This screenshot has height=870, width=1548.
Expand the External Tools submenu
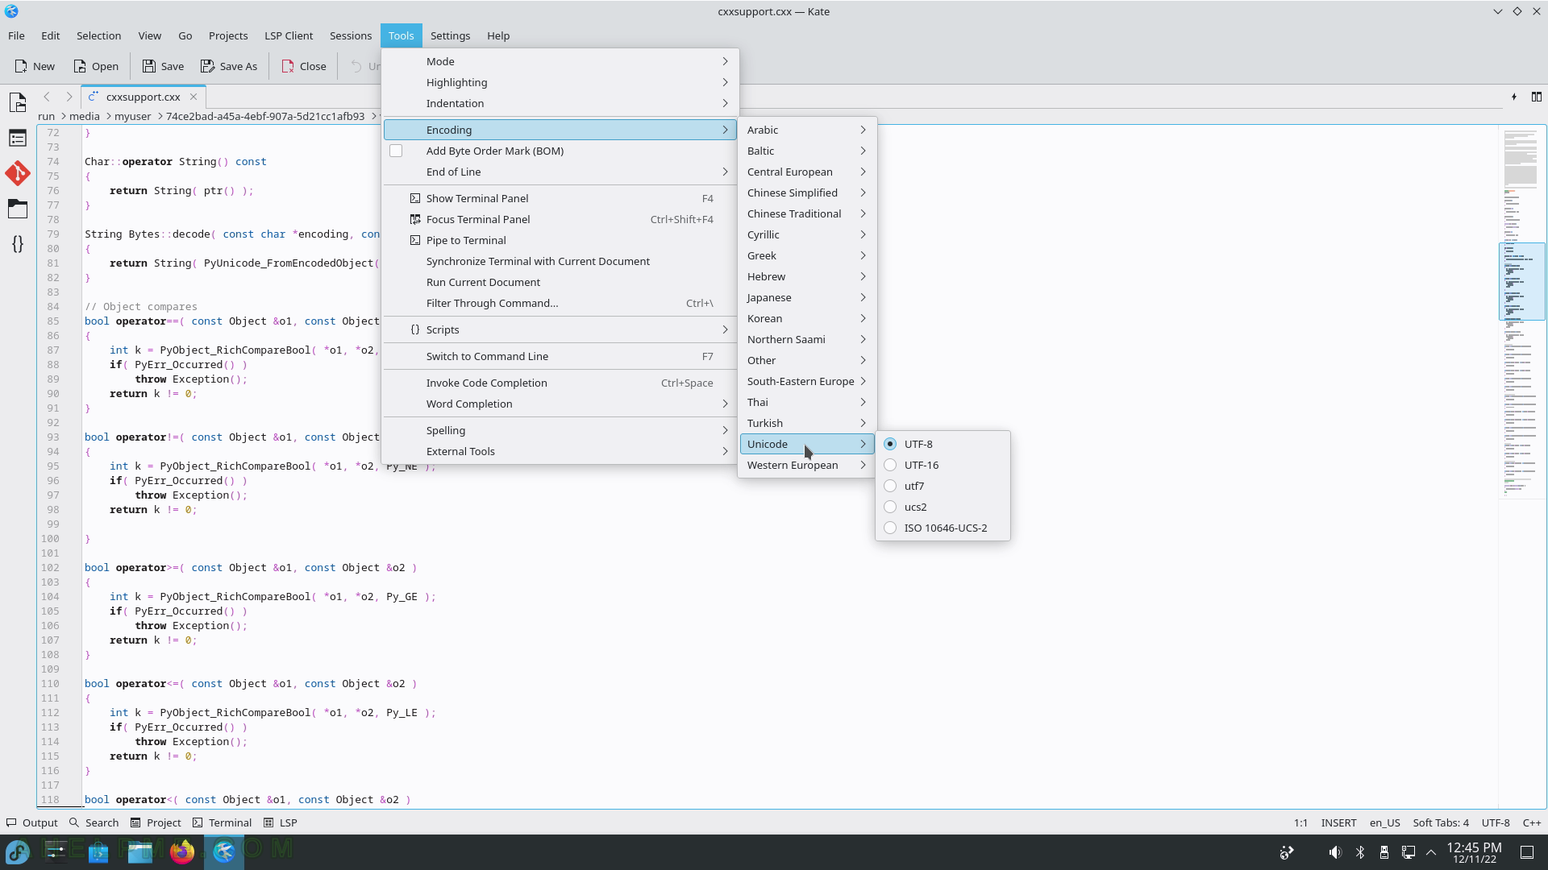[x=560, y=451]
